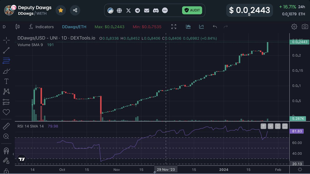Click the 29 Nov '23 date marker
Screen dimensions: 310x174
pos(166,170)
